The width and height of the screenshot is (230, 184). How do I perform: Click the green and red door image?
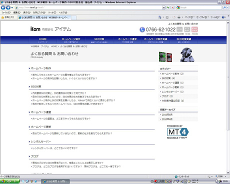click(165, 57)
